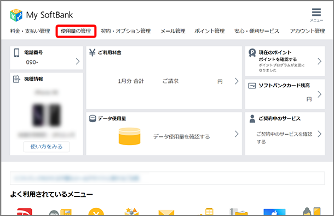Click the phone icon beside 電話番号
This screenshot has height=216, width=334.
(x=16, y=52)
